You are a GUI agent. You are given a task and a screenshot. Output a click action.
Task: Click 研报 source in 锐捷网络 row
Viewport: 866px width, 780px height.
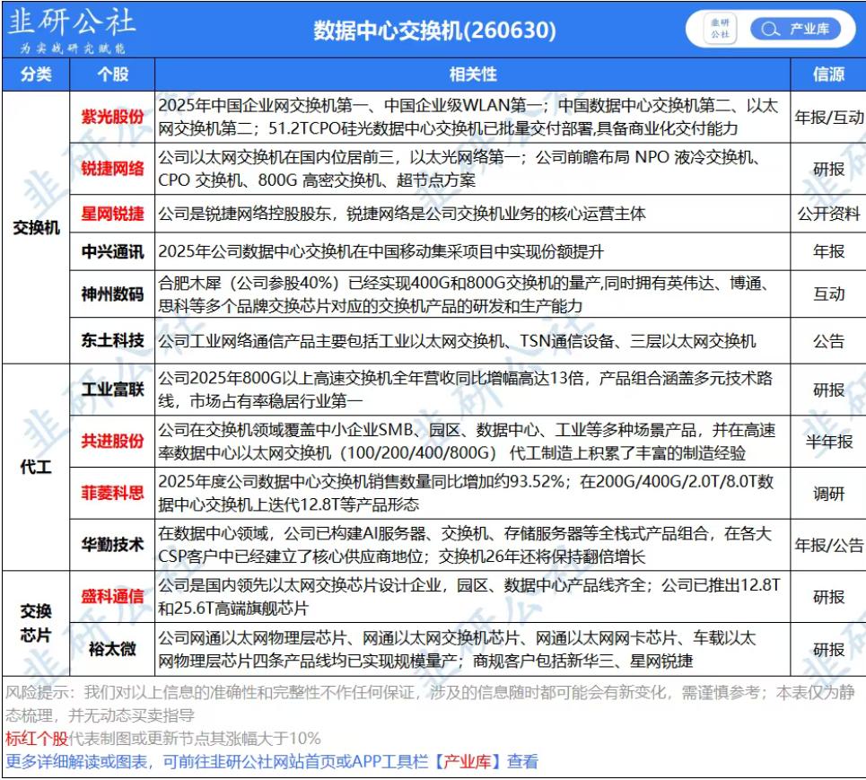pos(828,169)
